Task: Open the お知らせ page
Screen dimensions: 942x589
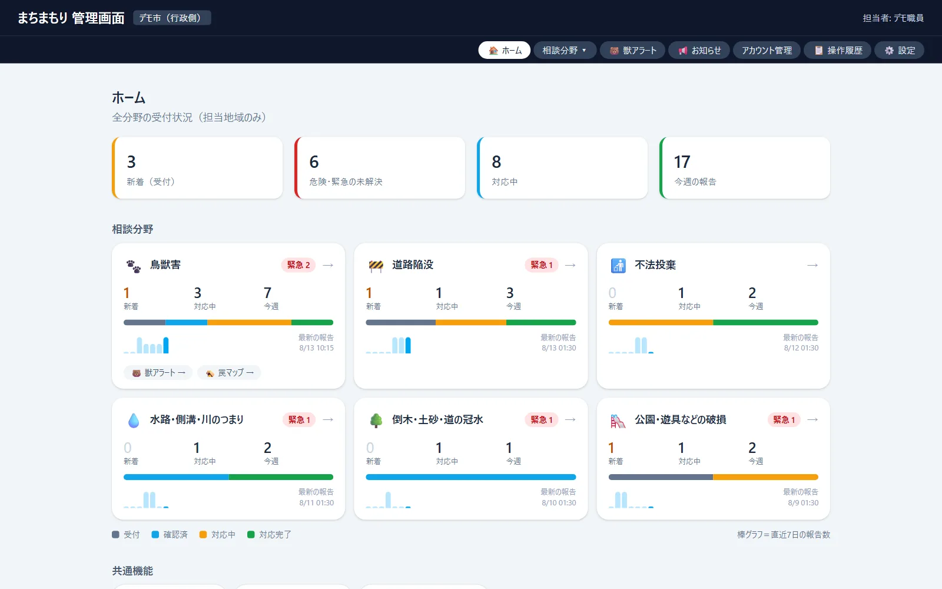Action: click(699, 50)
